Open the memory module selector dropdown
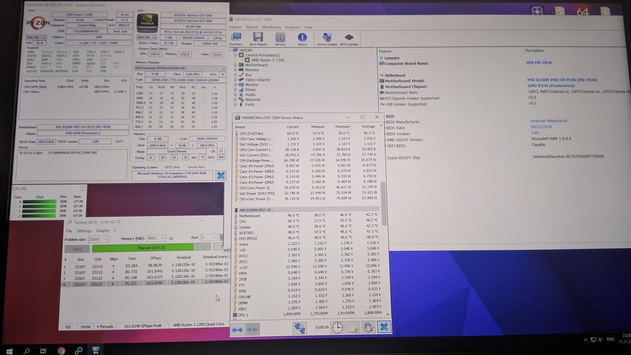Screen dimensions: 631x355 point(180,69)
